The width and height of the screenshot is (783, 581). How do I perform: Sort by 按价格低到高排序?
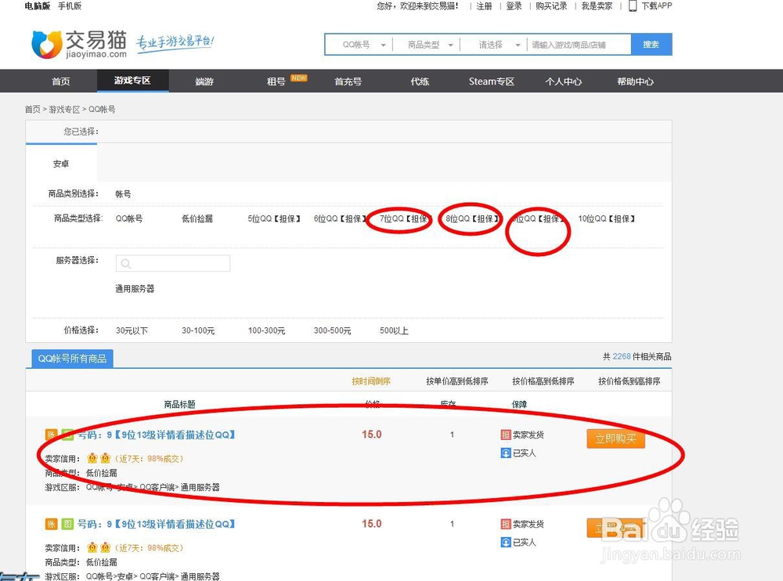point(630,381)
